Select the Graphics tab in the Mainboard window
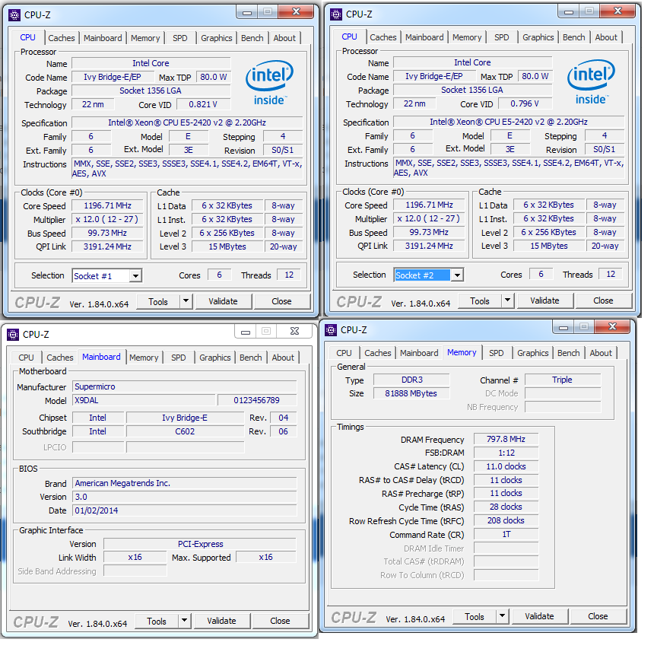The width and height of the screenshot is (654, 655). (x=214, y=358)
